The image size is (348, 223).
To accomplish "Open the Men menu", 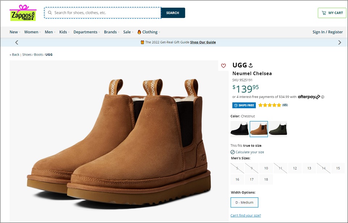I will point(50,32).
